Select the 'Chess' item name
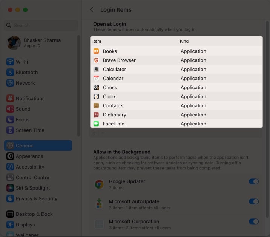 click(x=110, y=88)
